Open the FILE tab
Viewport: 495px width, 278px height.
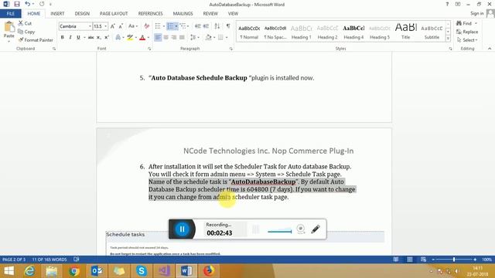[10, 14]
